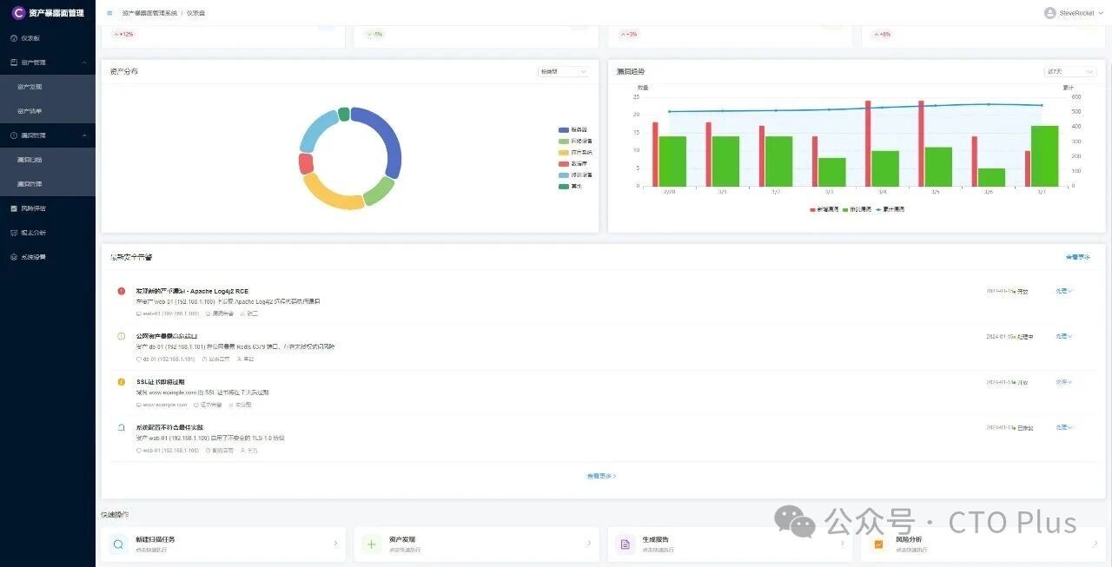
Task: Open the 近7天 time range dropdown
Action: 1071,71
